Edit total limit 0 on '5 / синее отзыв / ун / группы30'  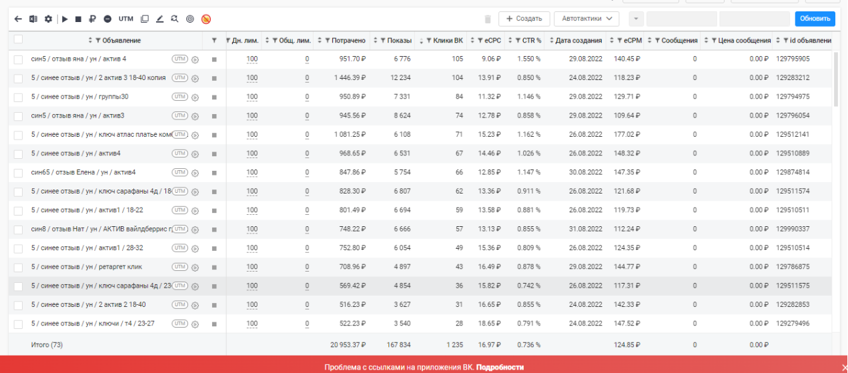click(x=307, y=97)
